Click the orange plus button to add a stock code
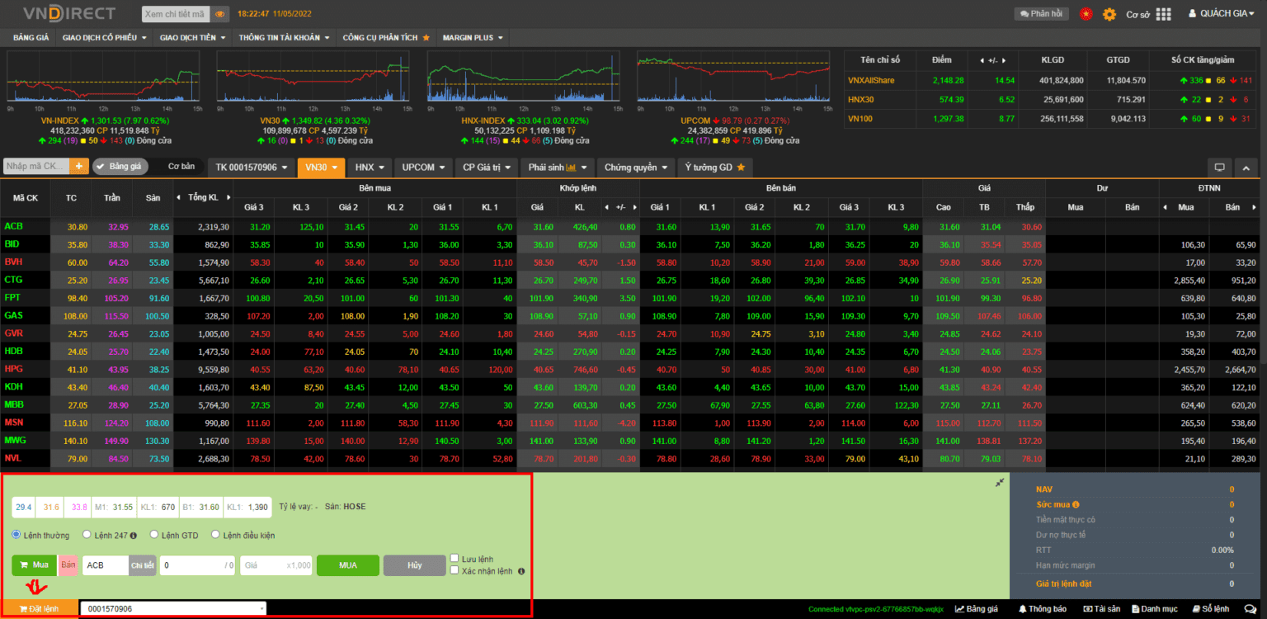Screen dimensions: 1267x619 pos(79,166)
